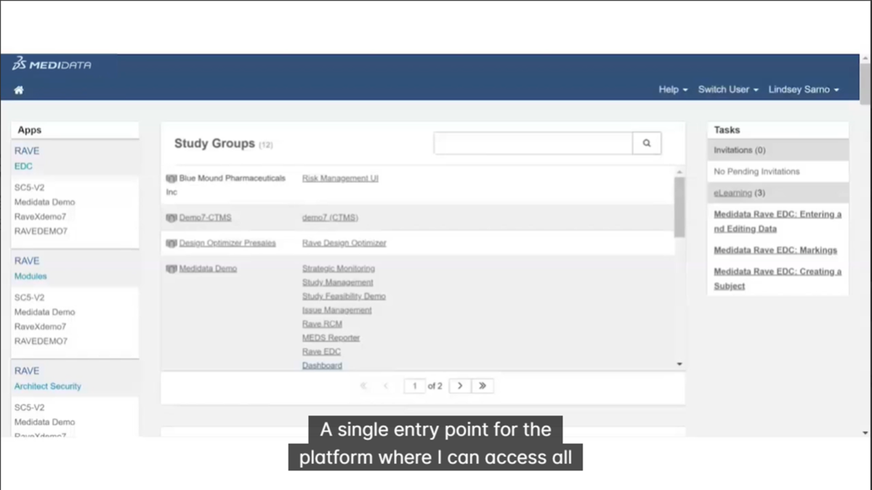The image size is (872, 490).
Task: Select RaveXdemo7 under RAVE EDC
Action: pos(40,216)
